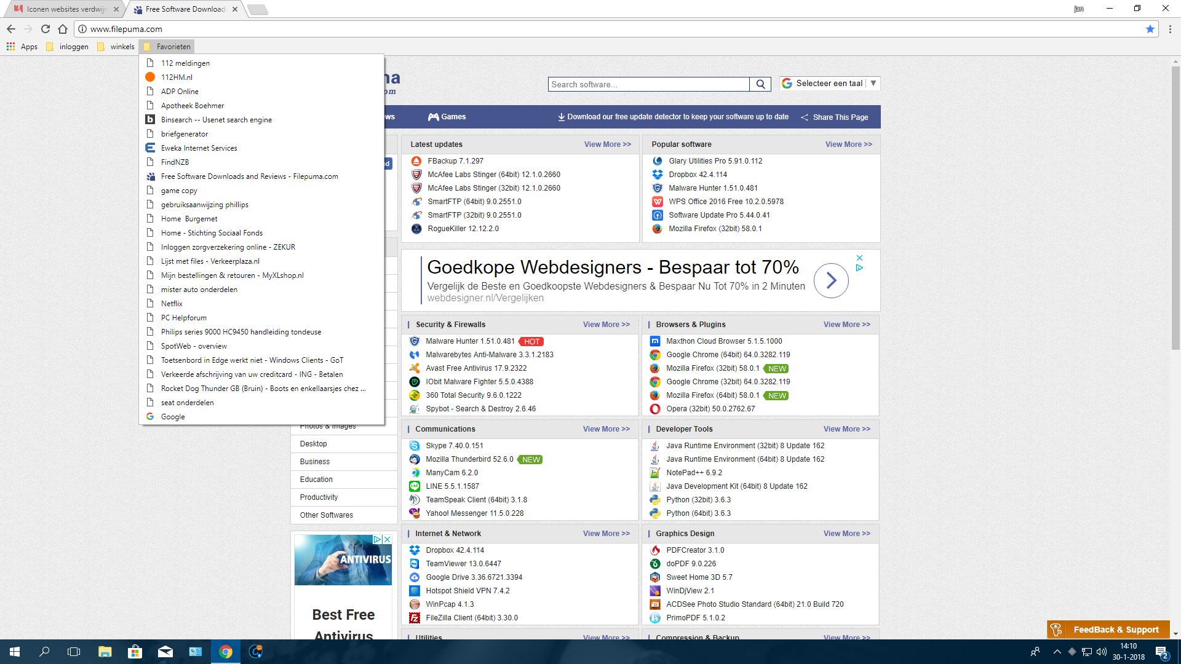Toggle the bookmark star in the address bar
This screenshot has width=1181, height=664.
tap(1150, 29)
